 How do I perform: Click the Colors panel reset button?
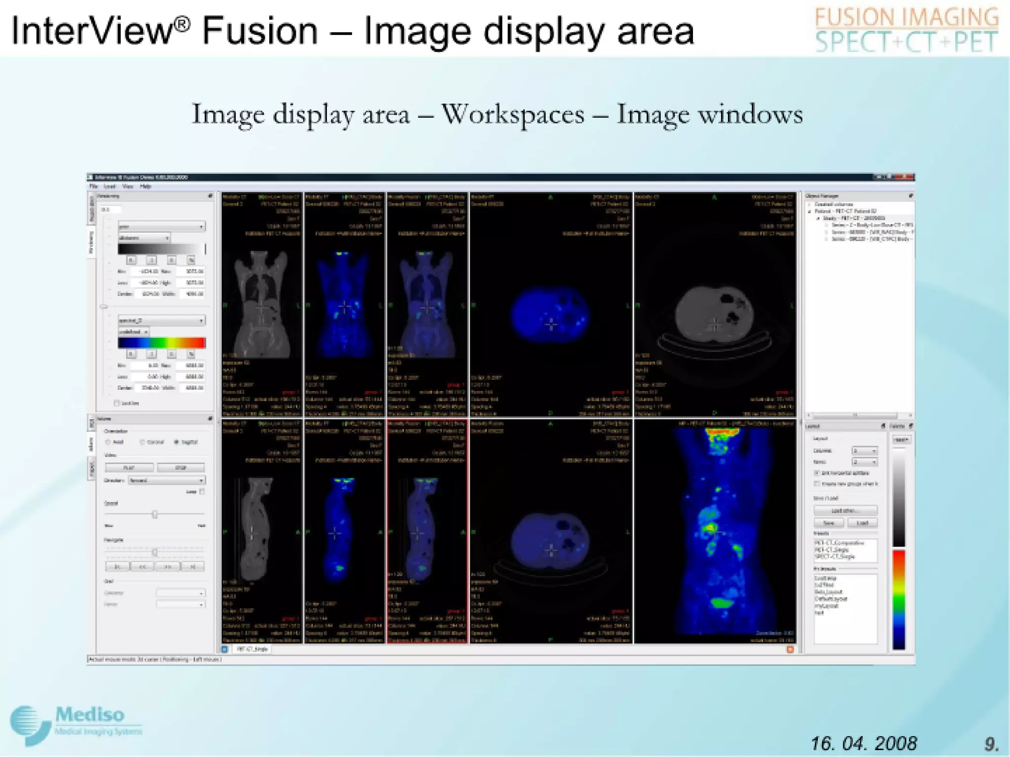coord(902,440)
